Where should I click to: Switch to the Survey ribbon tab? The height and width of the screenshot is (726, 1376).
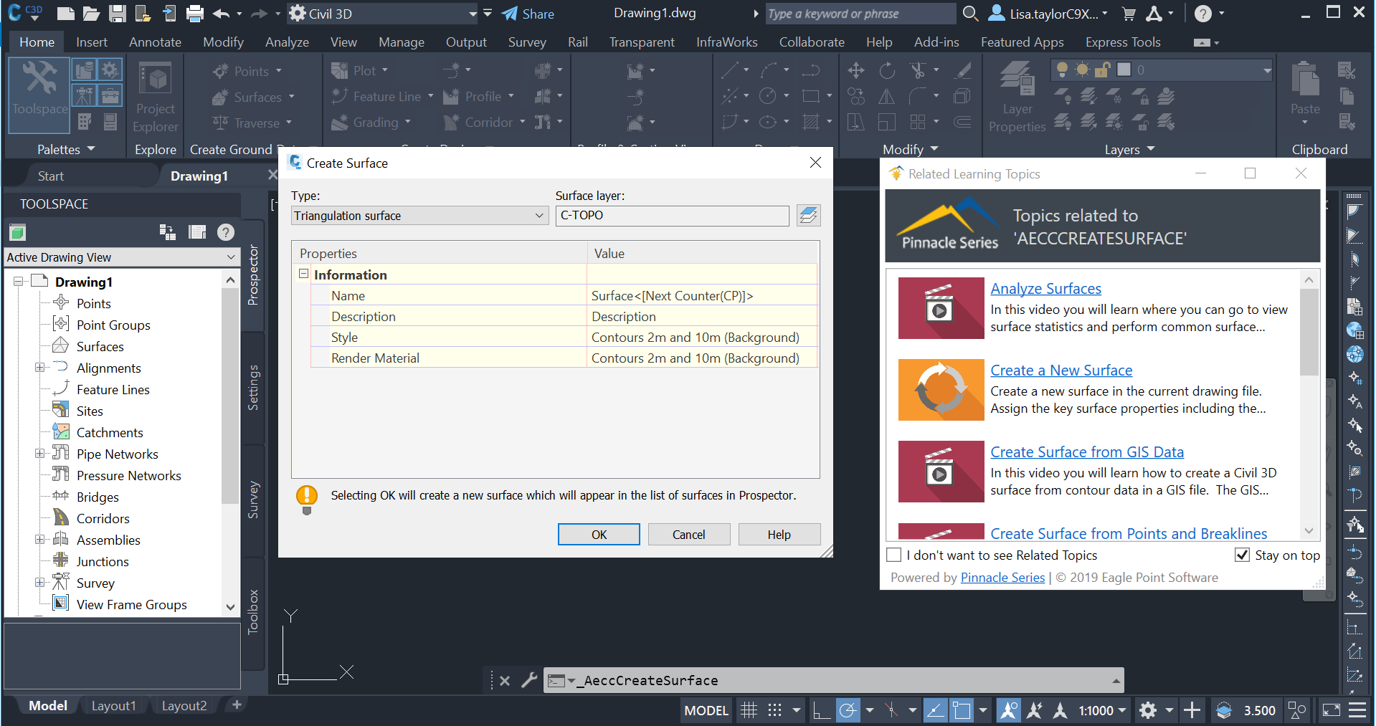coord(527,42)
